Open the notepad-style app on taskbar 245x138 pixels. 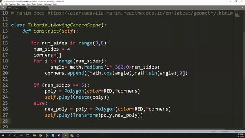(x=53, y=135)
